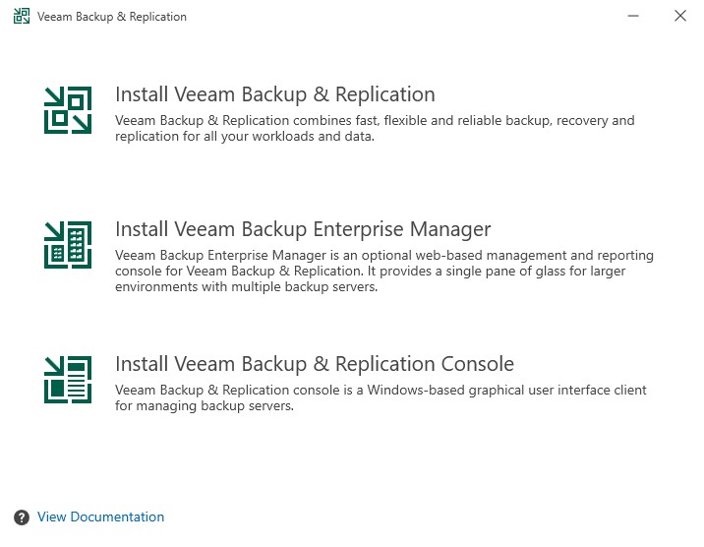Screen dimensions: 704x547
Task: Click the Enterprise Manager install icon
Action: tap(68, 245)
